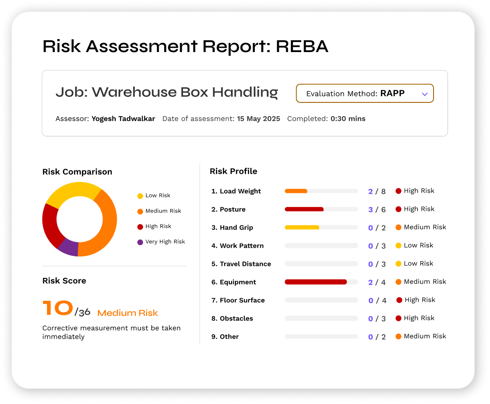Click the dropdown chevron next to RAPP

pyautogui.click(x=424, y=94)
